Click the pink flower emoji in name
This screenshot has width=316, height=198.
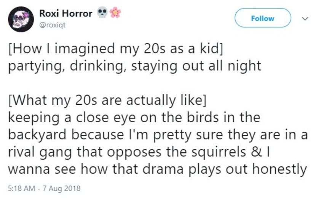(x=115, y=13)
